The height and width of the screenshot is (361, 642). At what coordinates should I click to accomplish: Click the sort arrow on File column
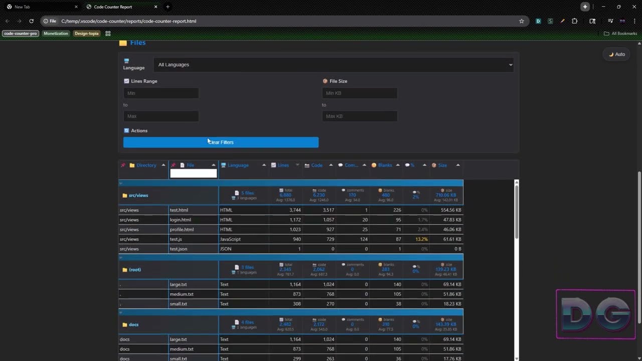214,165
